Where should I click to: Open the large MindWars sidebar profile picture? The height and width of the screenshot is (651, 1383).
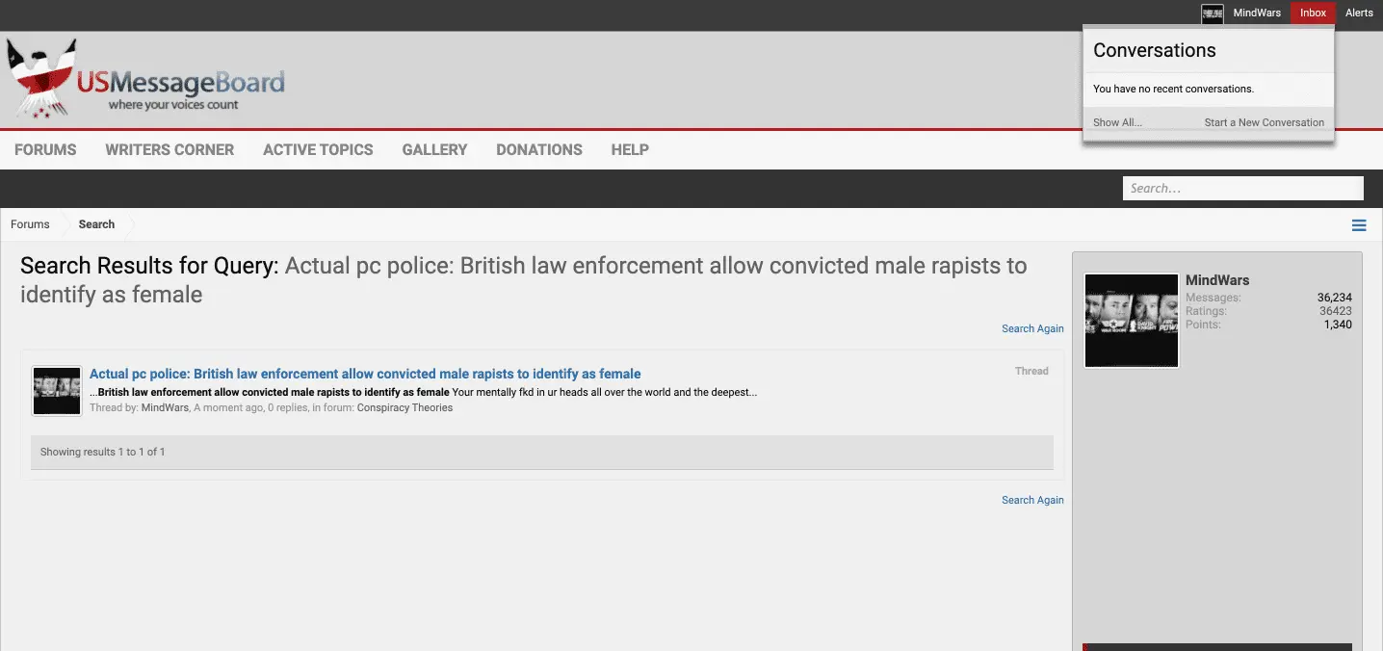(x=1132, y=320)
